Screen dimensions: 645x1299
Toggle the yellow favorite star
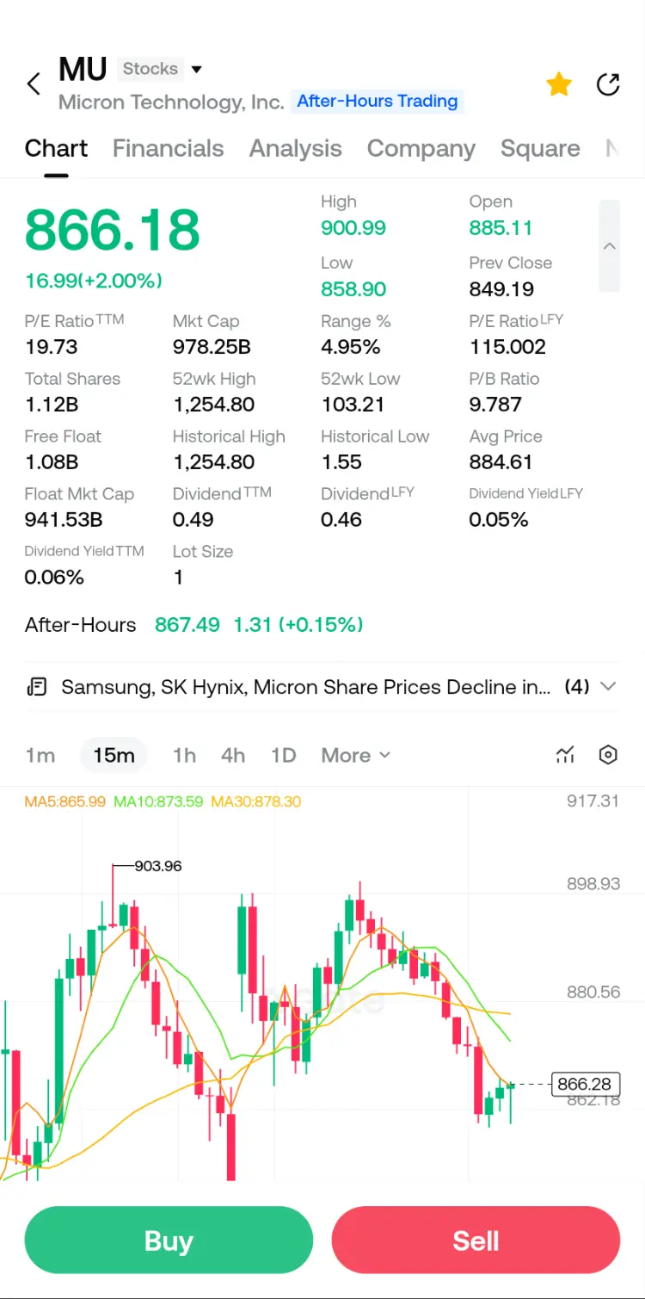click(559, 84)
